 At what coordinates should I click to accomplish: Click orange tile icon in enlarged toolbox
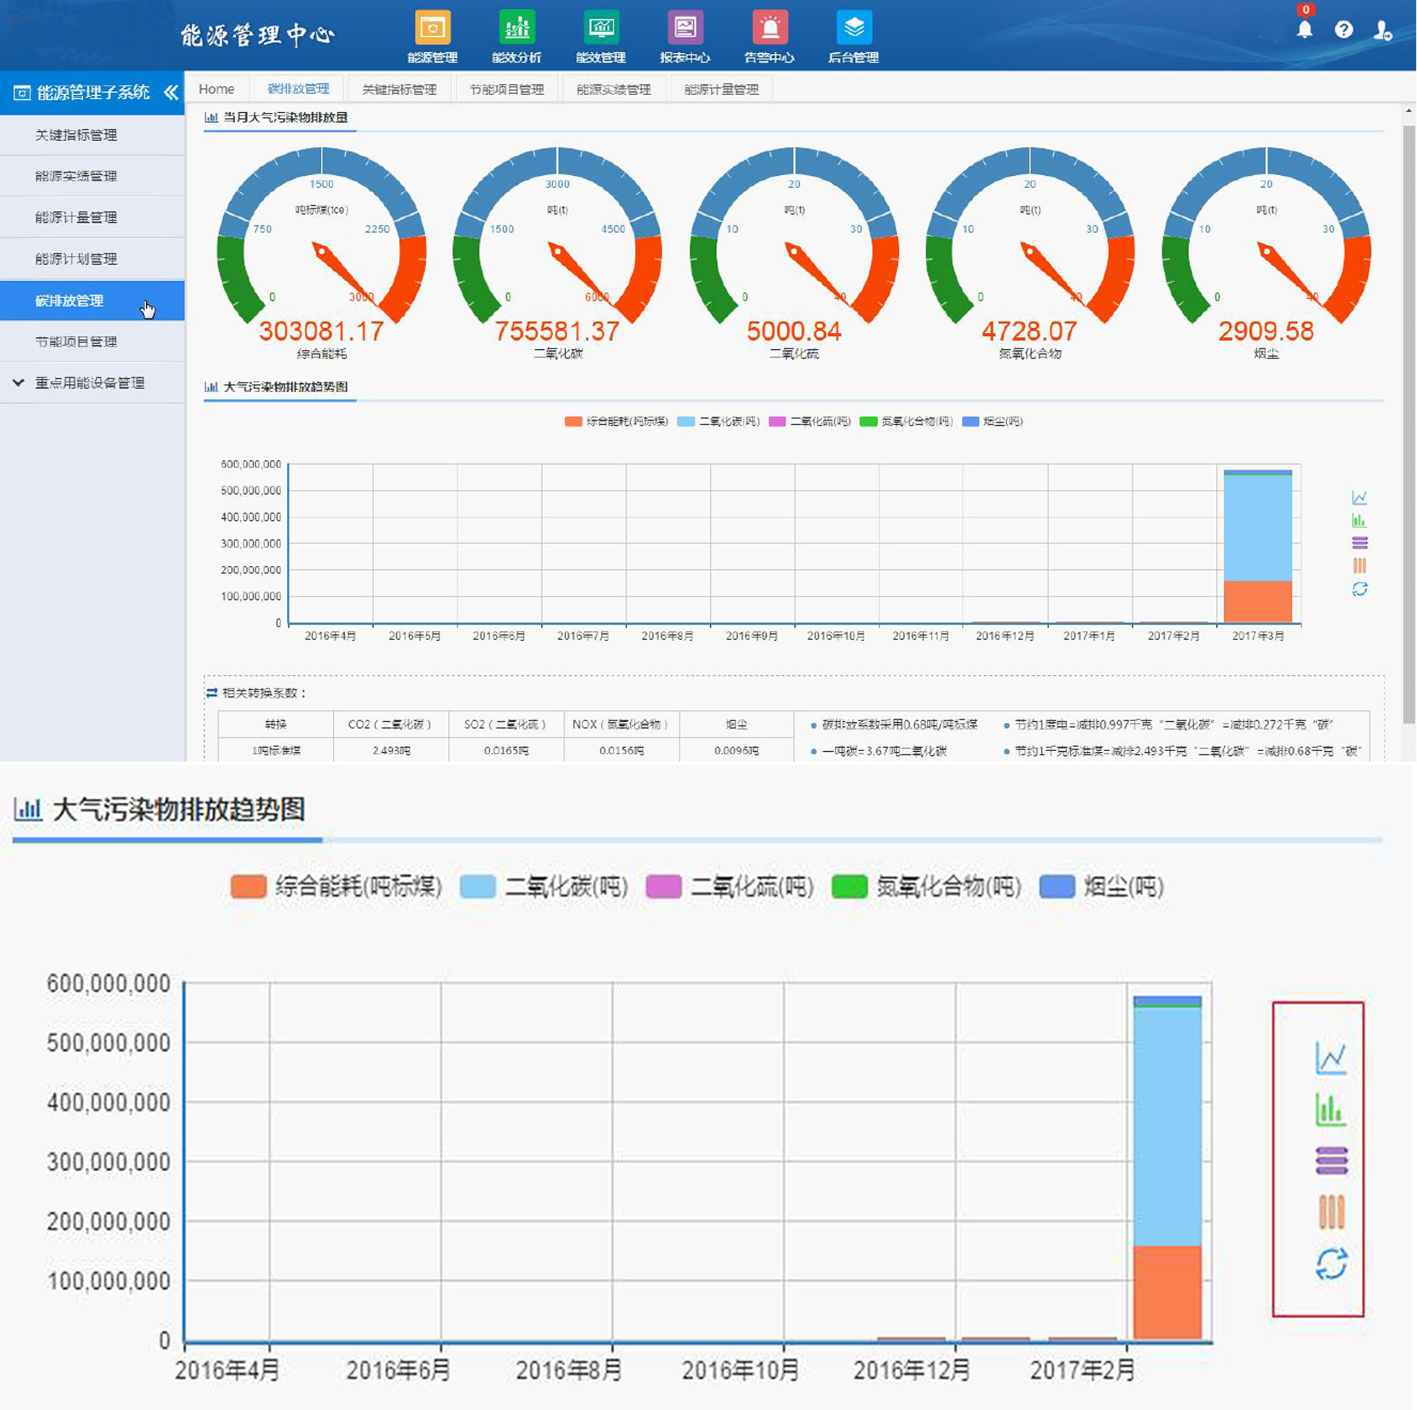pos(1331,1212)
